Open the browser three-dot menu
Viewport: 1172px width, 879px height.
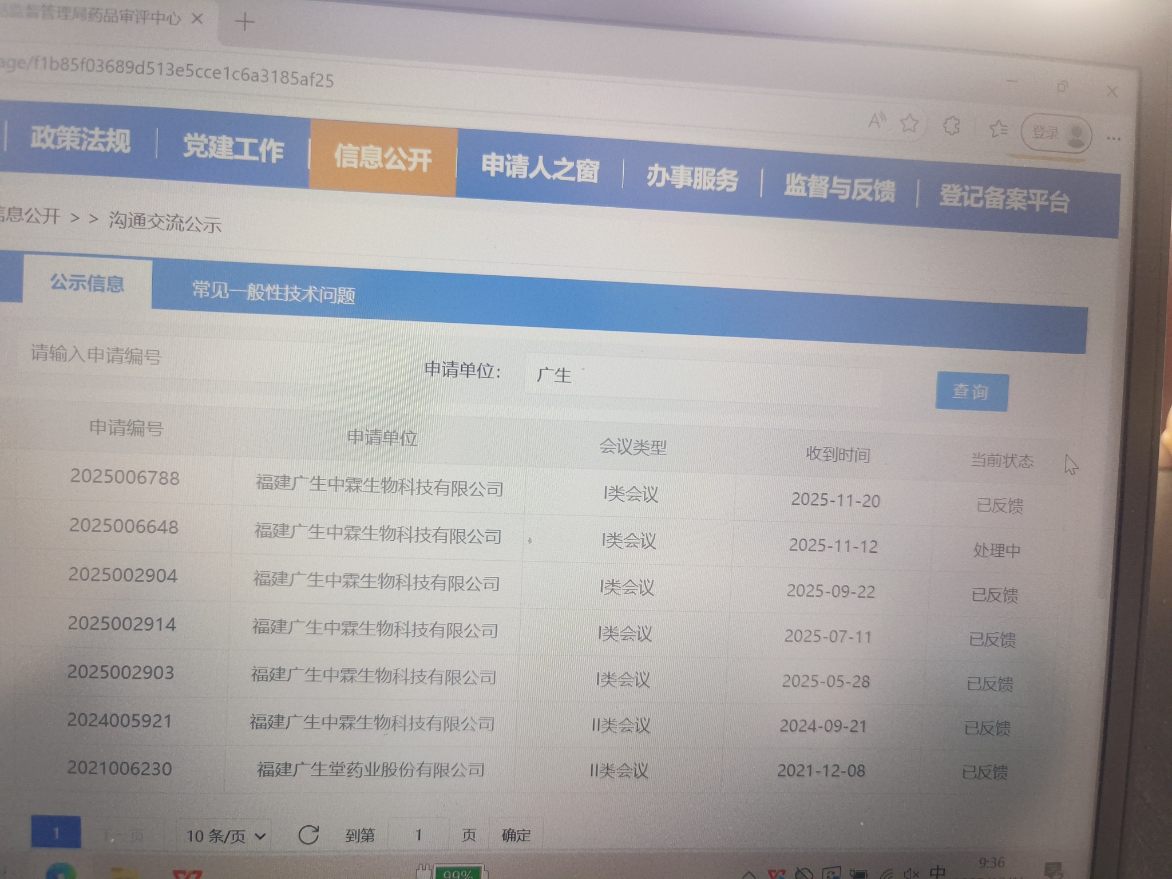[x=1114, y=138]
